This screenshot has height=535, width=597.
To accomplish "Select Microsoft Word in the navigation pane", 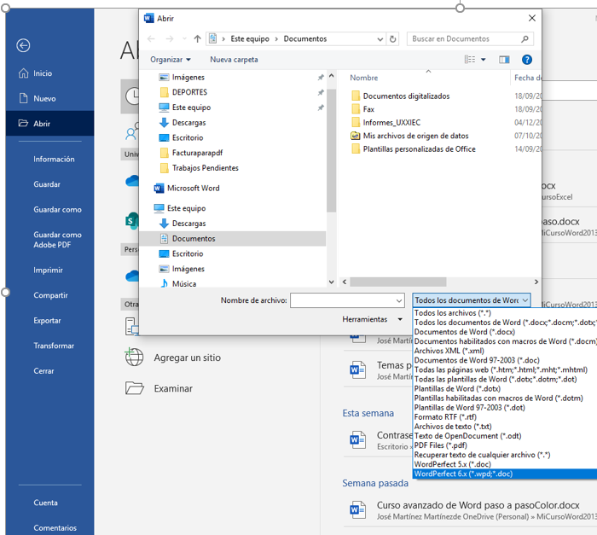I will tap(193, 189).
